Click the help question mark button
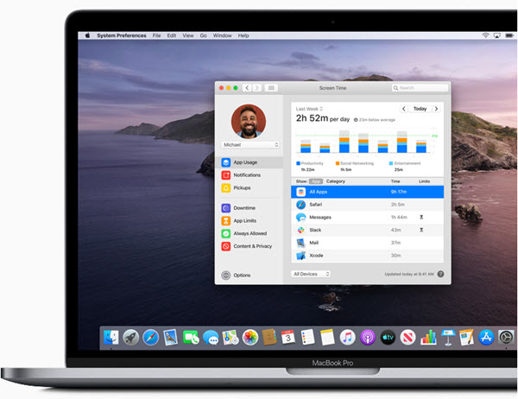This screenshot has height=399, width=518. [440, 274]
